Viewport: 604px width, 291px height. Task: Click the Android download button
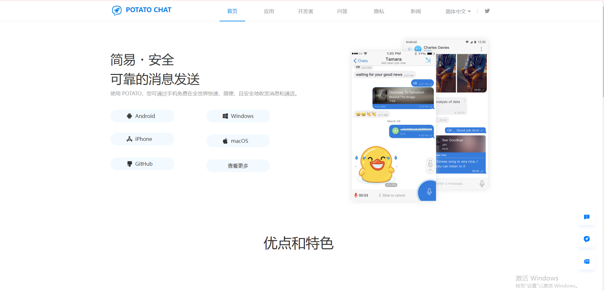142,116
